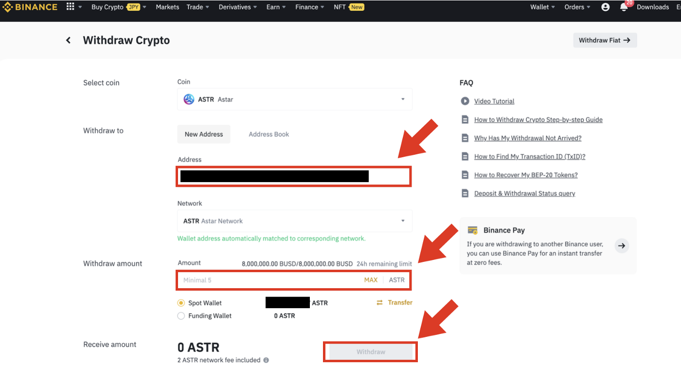Click the back arrow beside Withdraw Crypto
This screenshot has width=681, height=370.
pyautogui.click(x=68, y=40)
